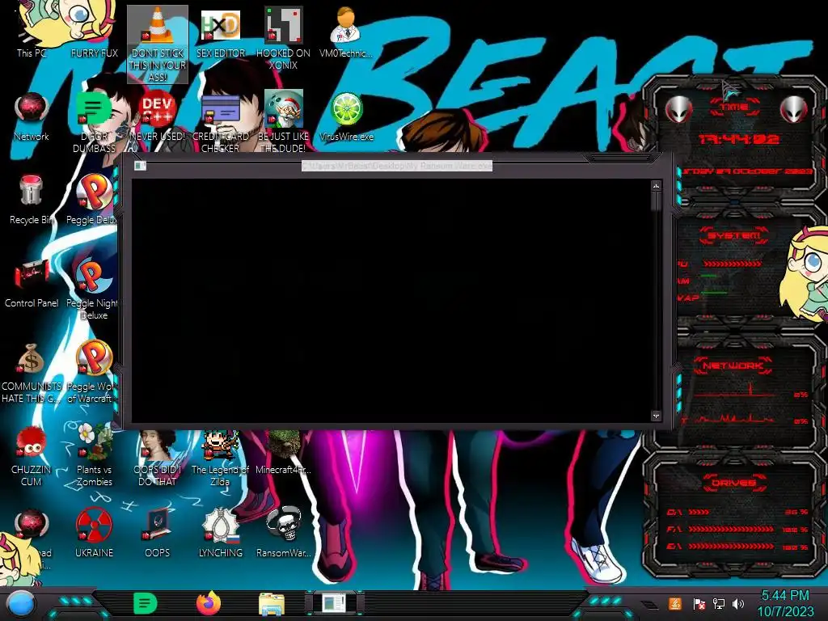Click the console window title bar path
828x621 pixels.
point(397,166)
